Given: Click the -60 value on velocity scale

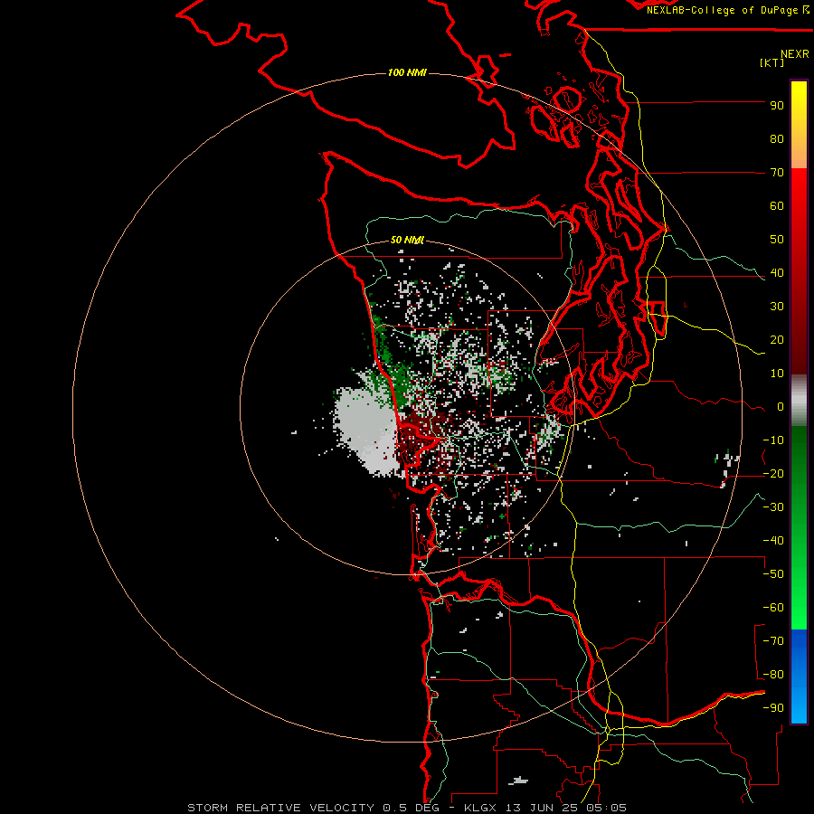Looking at the screenshot, I should tap(773, 608).
